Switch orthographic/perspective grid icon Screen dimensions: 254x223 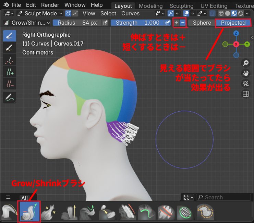[x=245, y=94]
